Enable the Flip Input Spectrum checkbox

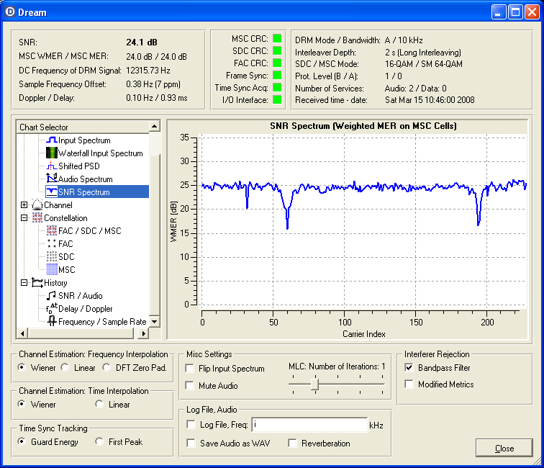pos(190,369)
